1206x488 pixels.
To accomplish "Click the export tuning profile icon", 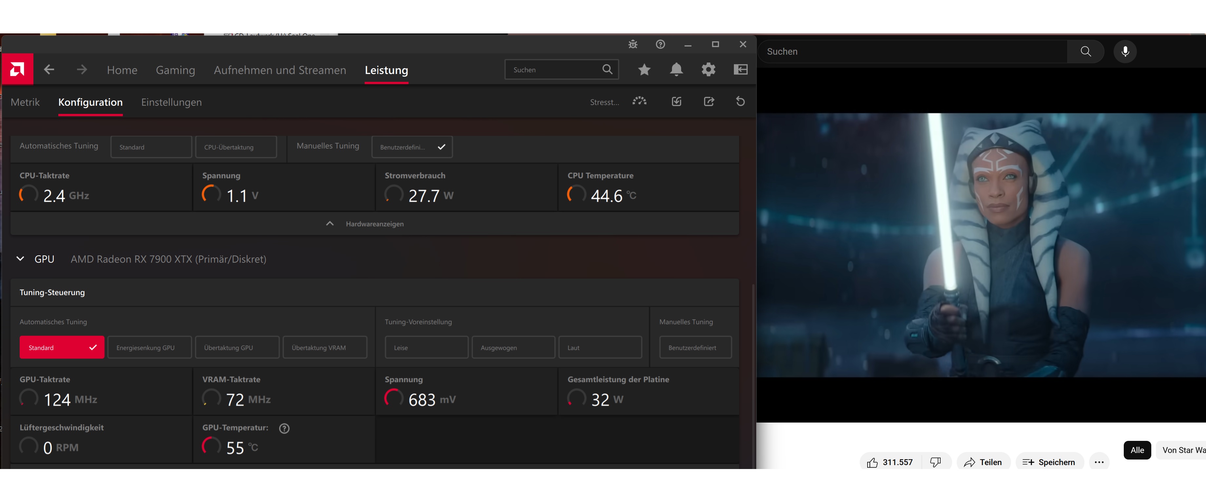I will (709, 101).
